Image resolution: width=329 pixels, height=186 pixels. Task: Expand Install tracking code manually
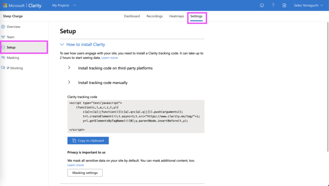[x=69, y=83]
